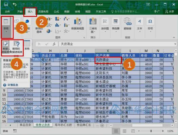This screenshot has width=178, height=135.
Task: Click the macro record status icon
Action: point(15,131)
